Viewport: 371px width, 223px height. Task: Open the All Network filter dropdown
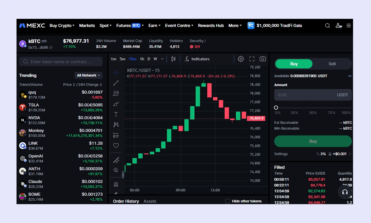click(88, 75)
